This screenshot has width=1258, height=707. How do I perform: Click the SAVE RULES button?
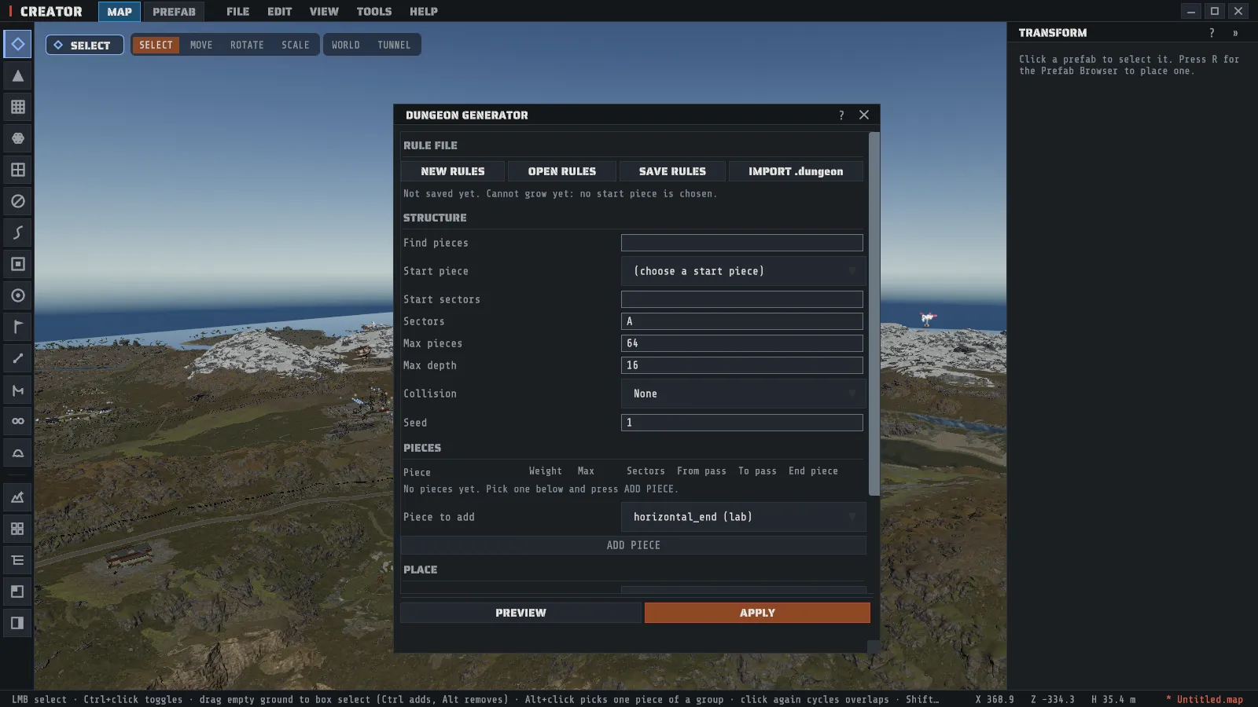tap(672, 171)
